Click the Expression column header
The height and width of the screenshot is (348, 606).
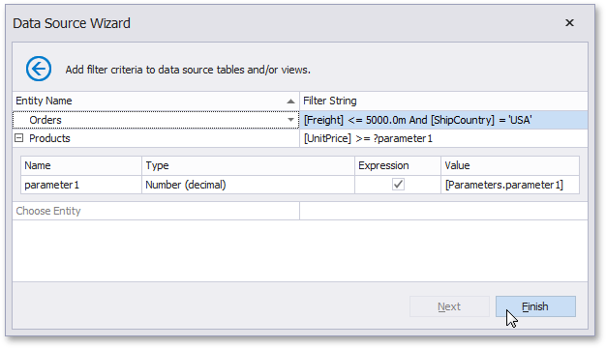point(398,166)
